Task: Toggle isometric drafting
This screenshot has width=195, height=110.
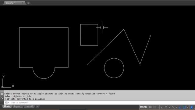Action: pos(173,107)
